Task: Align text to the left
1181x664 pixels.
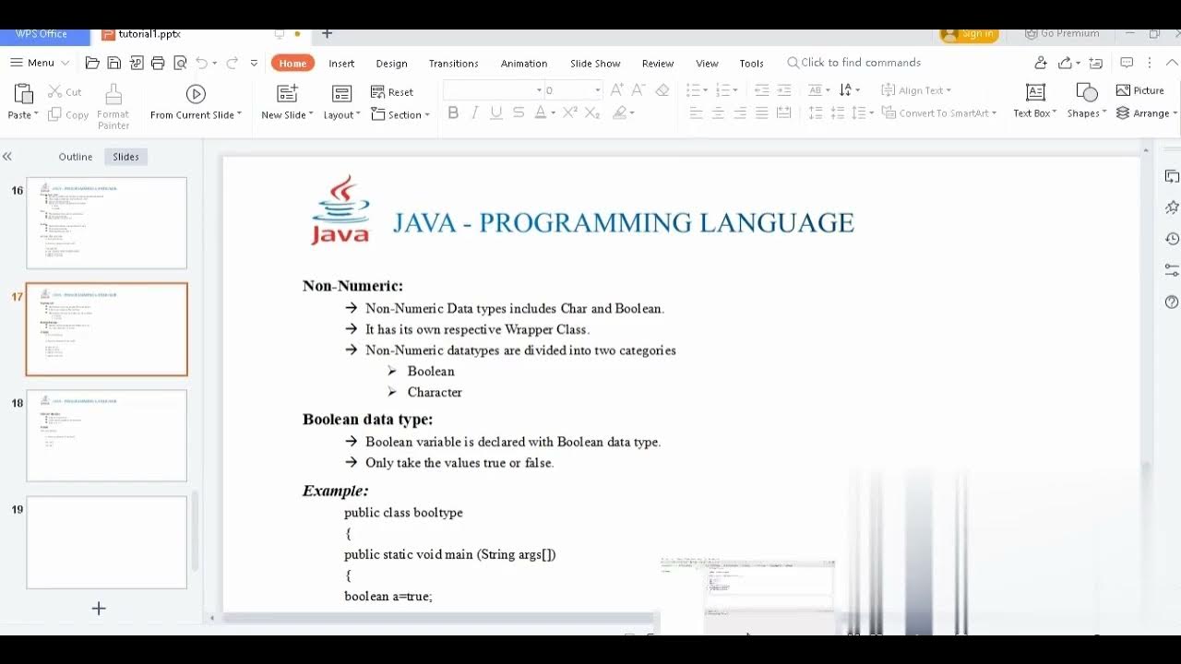Action: click(x=696, y=113)
